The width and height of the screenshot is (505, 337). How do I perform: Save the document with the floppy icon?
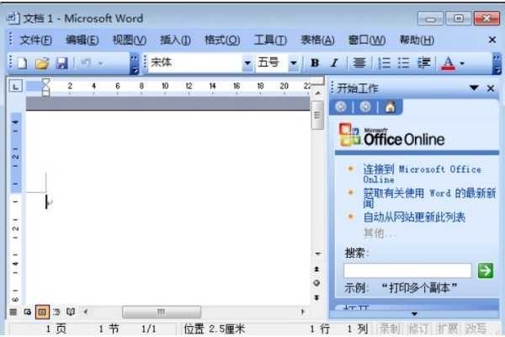pos(61,63)
